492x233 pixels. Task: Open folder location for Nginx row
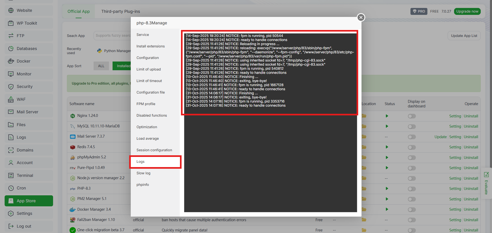[x=364, y=116]
